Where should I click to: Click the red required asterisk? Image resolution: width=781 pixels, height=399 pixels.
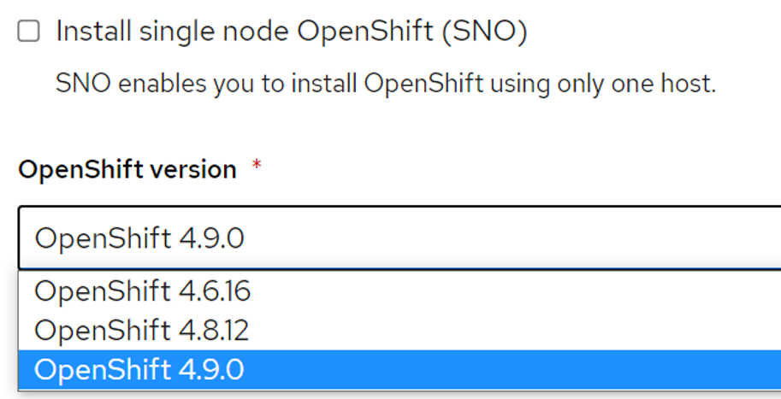(257, 168)
